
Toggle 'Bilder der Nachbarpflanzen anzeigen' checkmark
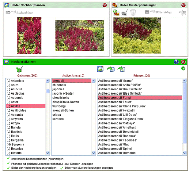[x=8, y=168]
